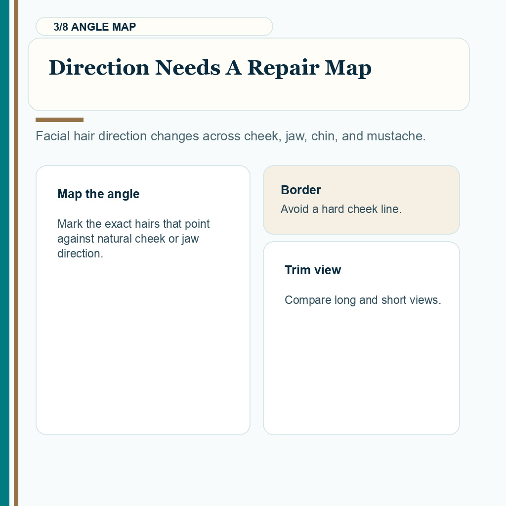This screenshot has height=506, width=506.
Task: Click the 'Border' card title
Action: point(301,190)
